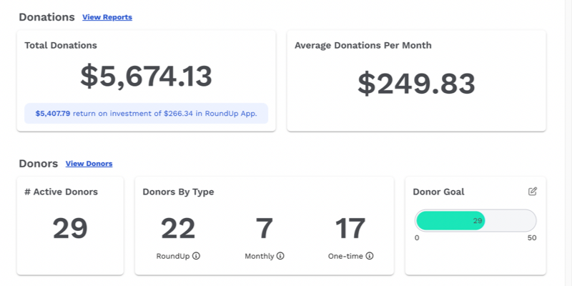Click the blue return on investment banner
The width and height of the screenshot is (572, 286).
point(146,113)
